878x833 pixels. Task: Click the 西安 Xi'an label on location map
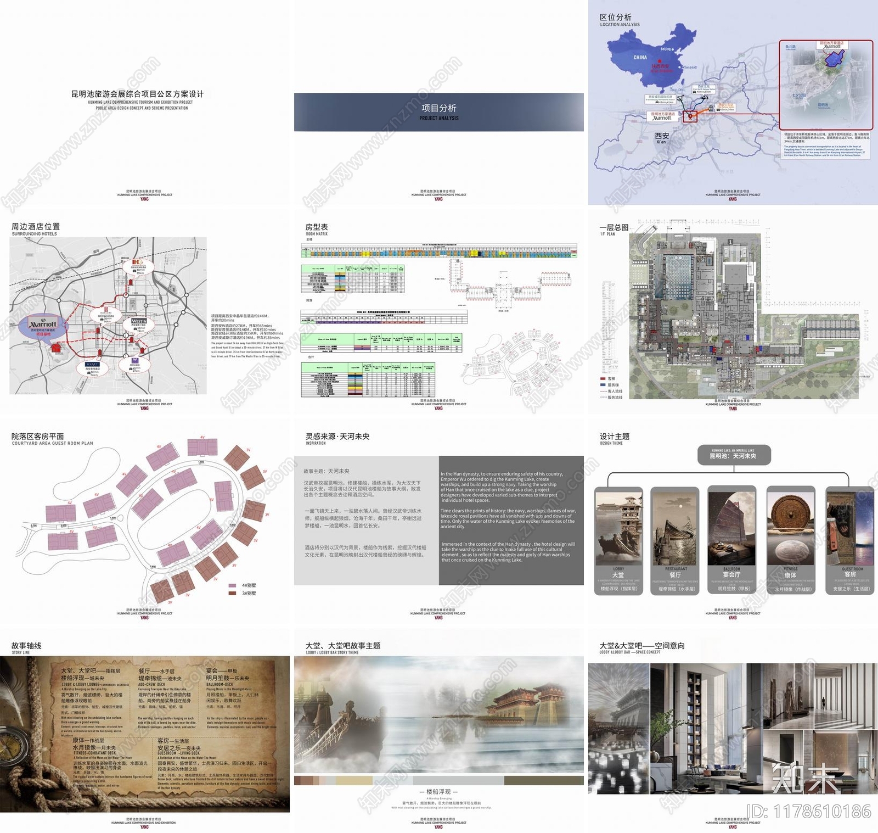tap(662, 137)
